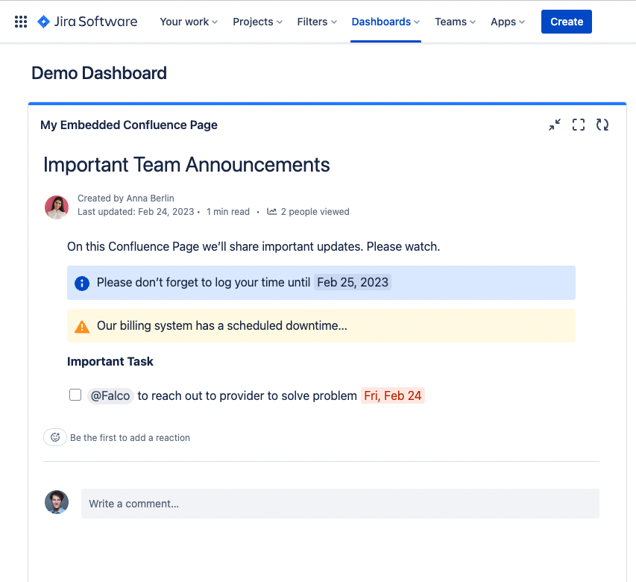Click the warning icon in the downtime notice
636x582 pixels.
click(81, 325)
